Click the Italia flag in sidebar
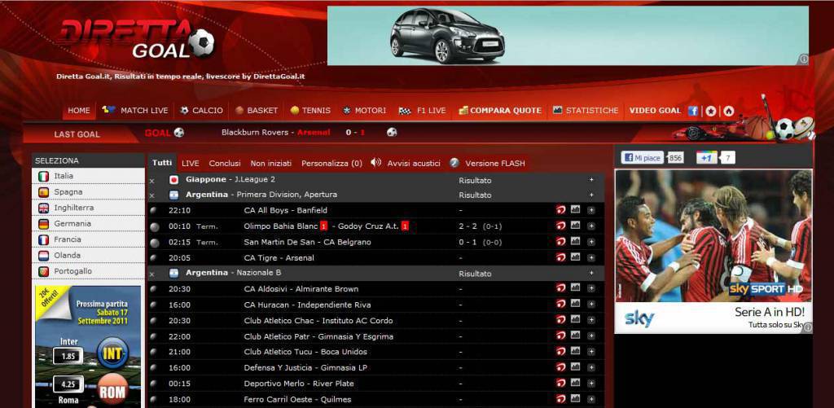 (x=44, y=176)
